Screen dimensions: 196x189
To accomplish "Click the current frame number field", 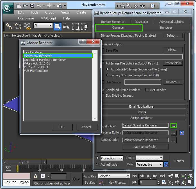I will tap(148, 182).
